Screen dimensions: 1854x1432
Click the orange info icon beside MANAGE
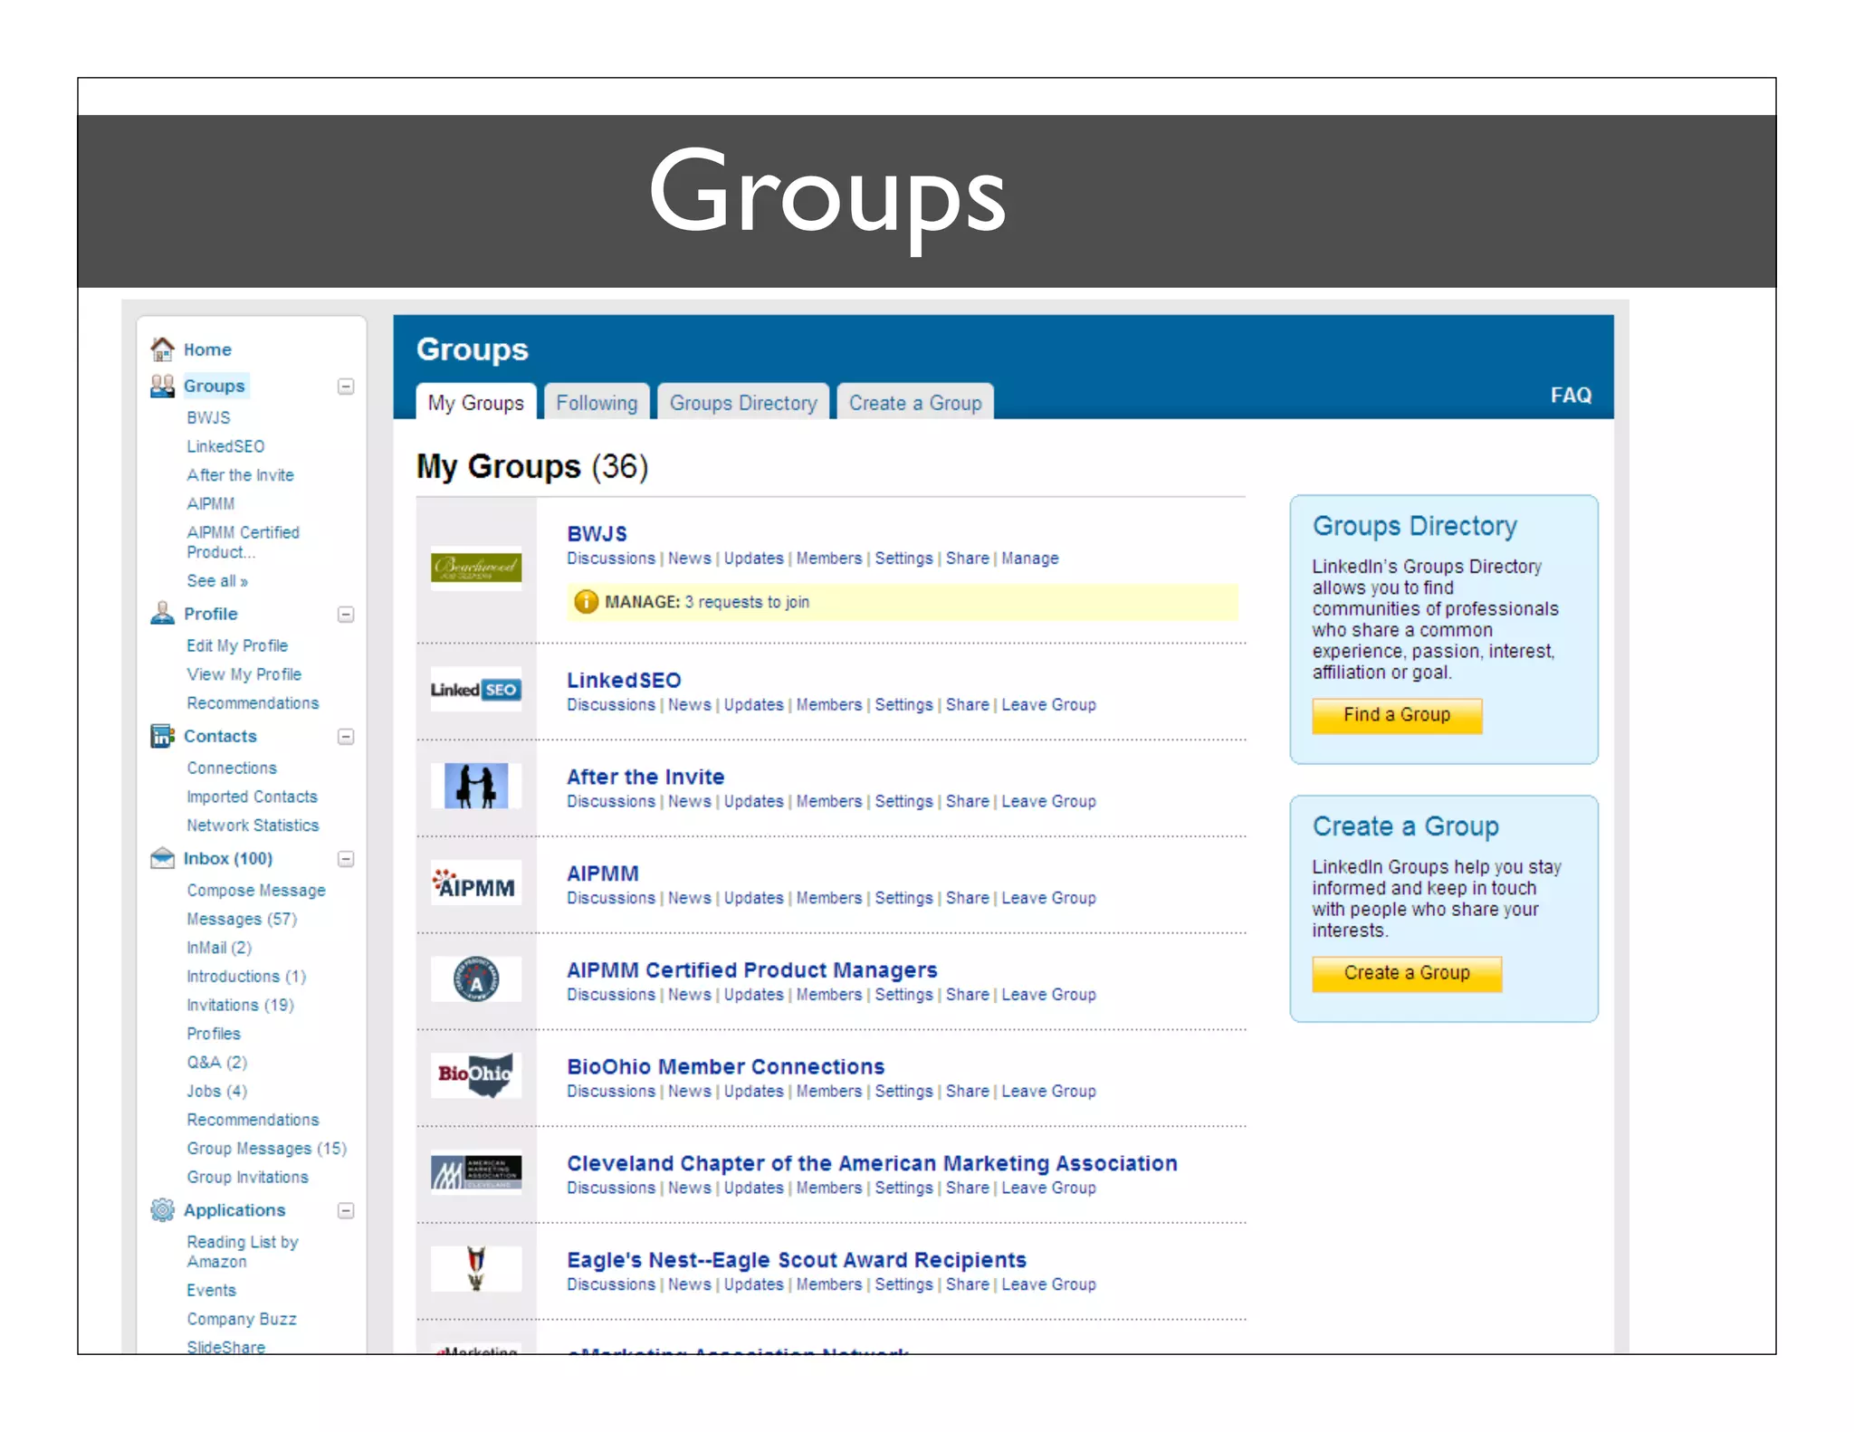pyautogui.click(x=586, y=602)
